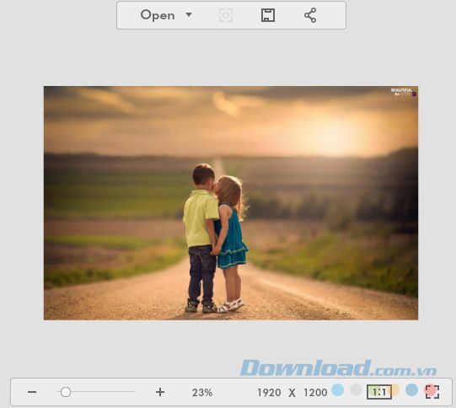
Task: Click the 1920 width value
Action: [x=269, y=393]
